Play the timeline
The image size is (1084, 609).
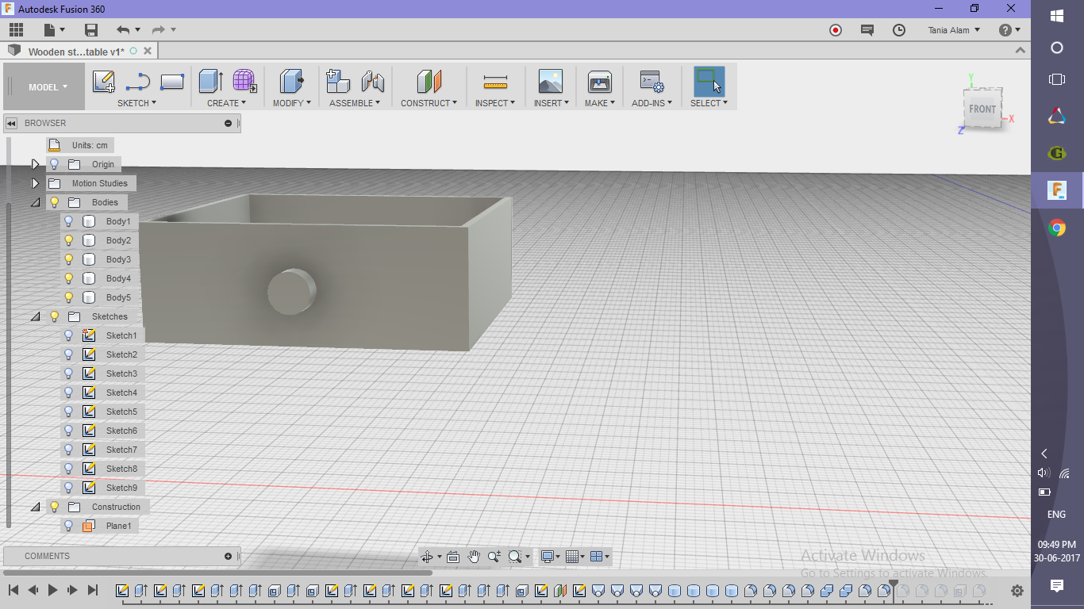tap(52, 590)
